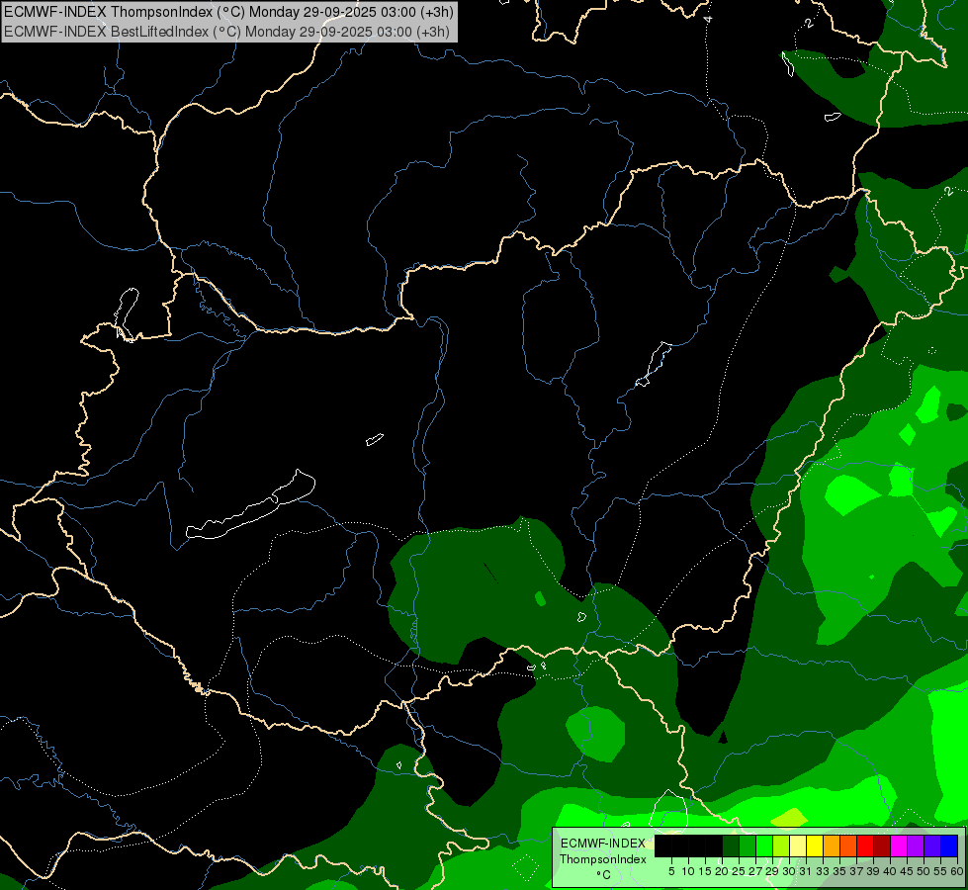Click the legend tick value 40
Screen dimensions: 968x890
889,871
